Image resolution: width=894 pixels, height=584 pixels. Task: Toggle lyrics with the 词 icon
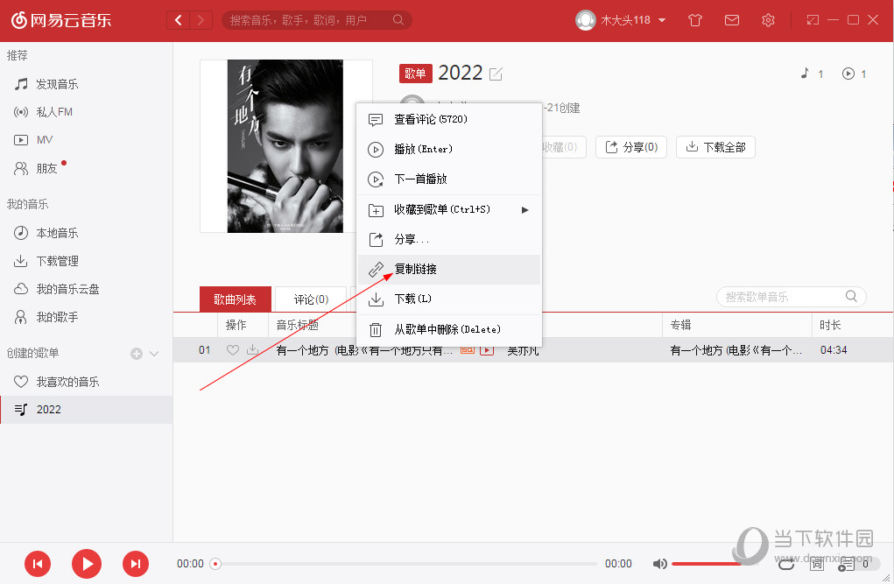pos(816,564)
